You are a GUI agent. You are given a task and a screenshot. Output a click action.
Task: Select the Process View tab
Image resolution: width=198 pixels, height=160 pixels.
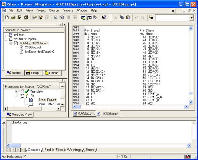tap(19, 115)
